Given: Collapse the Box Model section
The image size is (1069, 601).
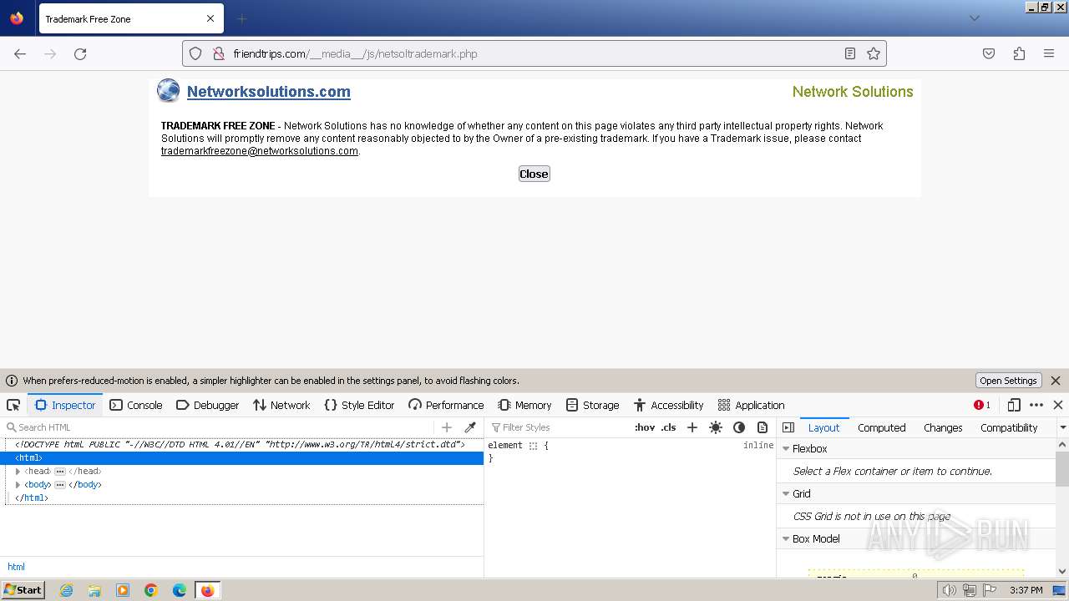Looking at the screenshot, I should (786, 539).
